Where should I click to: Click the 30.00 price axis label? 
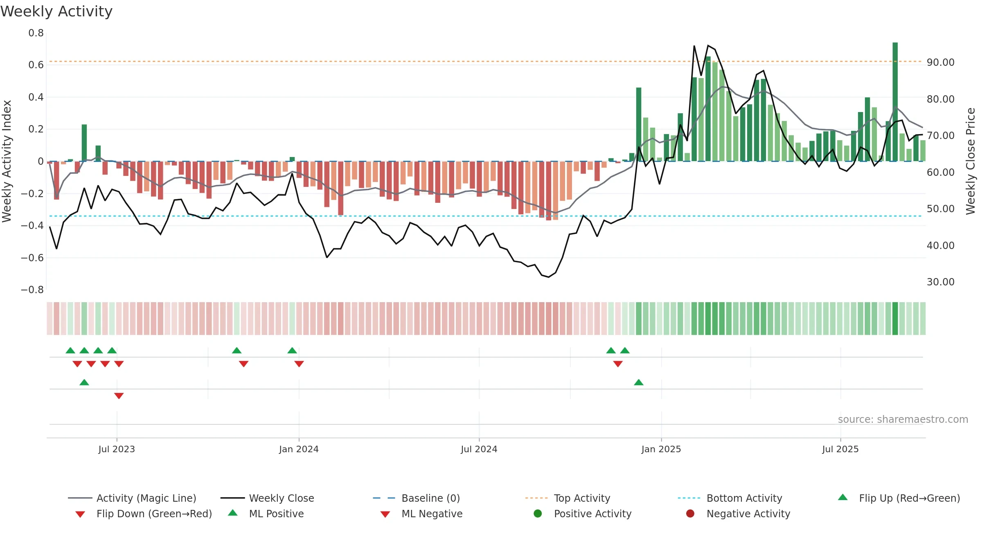coord(941,282)
